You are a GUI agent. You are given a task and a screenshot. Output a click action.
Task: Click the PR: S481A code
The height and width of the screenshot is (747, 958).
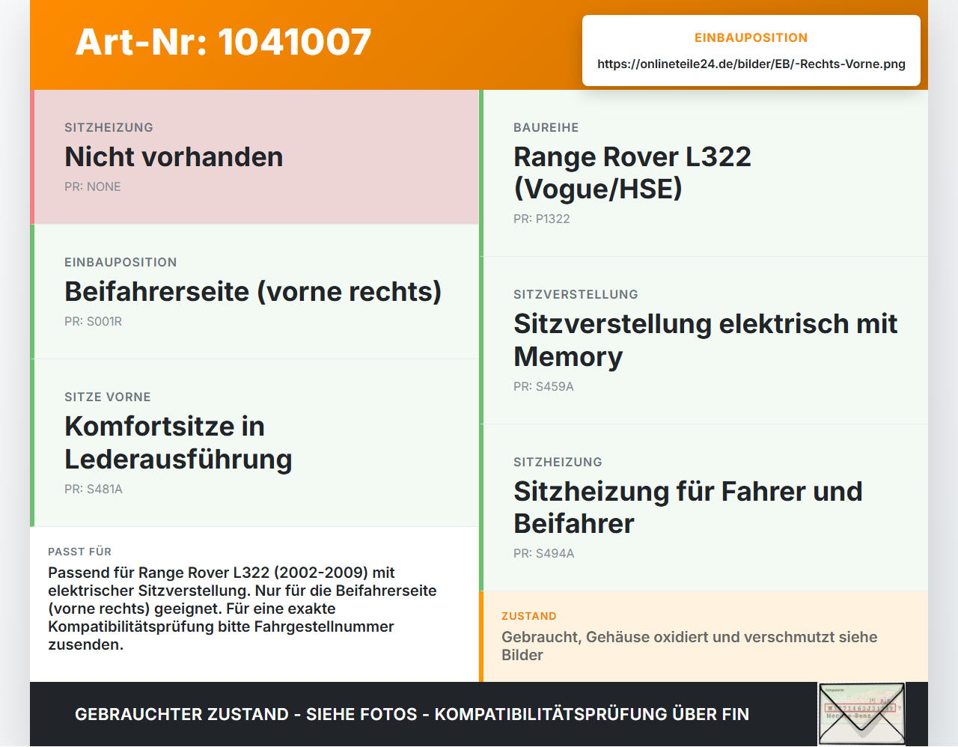[94, 490]
